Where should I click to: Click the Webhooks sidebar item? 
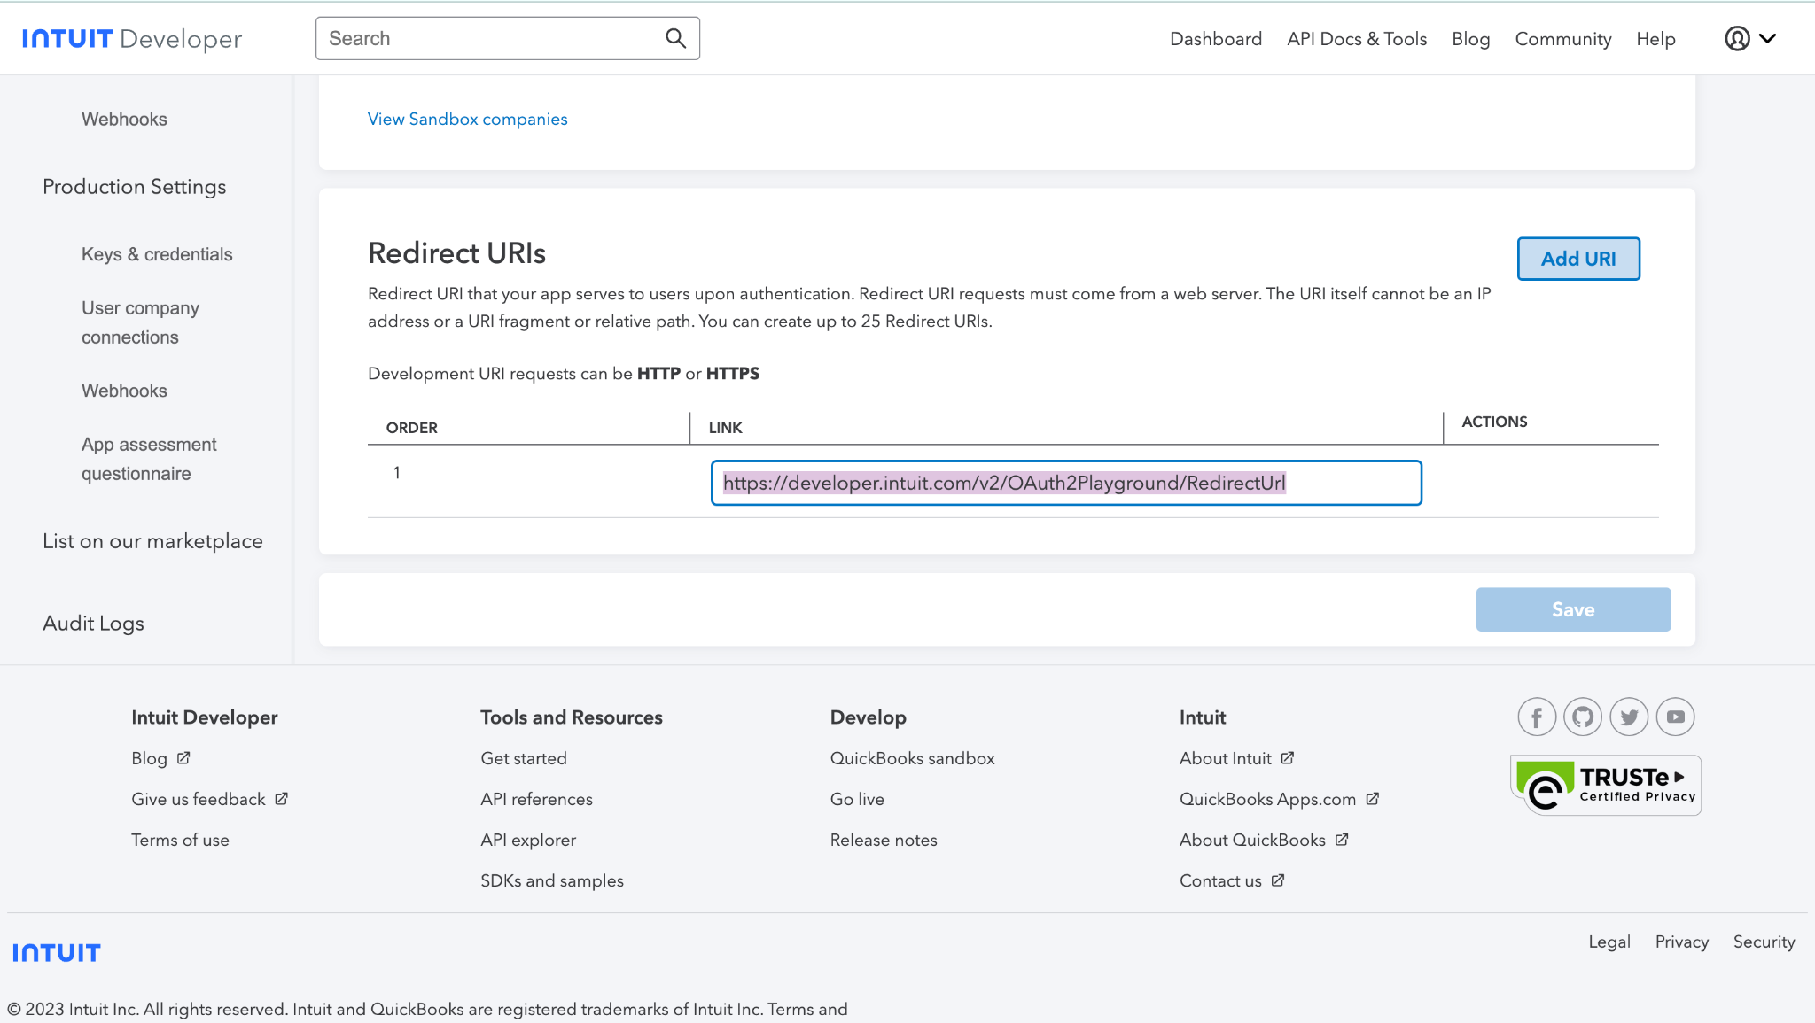123,119
